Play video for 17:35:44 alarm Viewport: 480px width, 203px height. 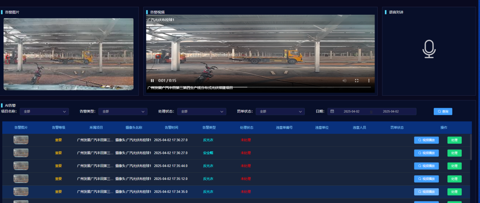426,166
